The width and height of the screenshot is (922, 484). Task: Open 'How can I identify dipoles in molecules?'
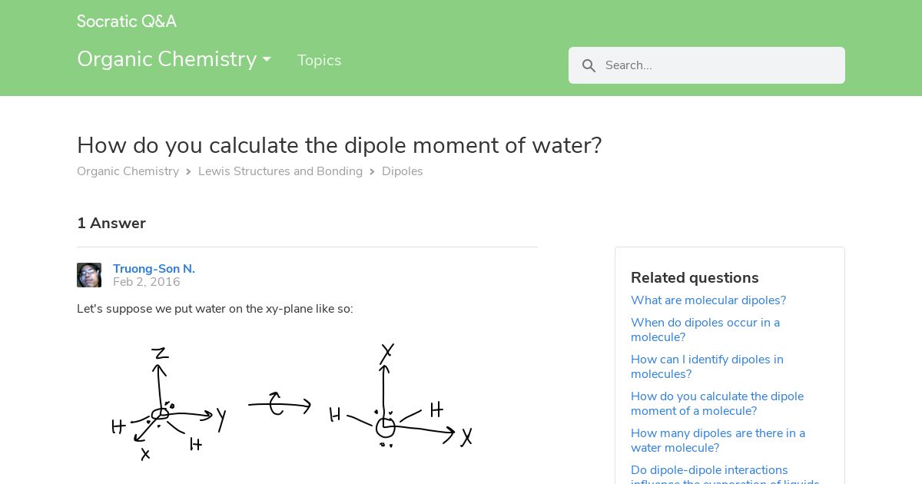[707, 366]
